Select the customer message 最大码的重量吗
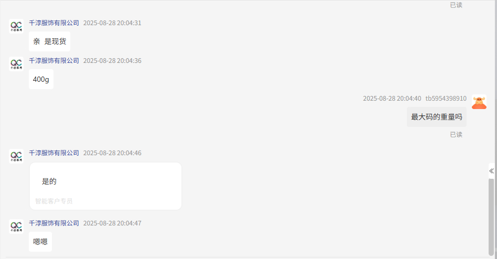 click(x=437, y=117)
